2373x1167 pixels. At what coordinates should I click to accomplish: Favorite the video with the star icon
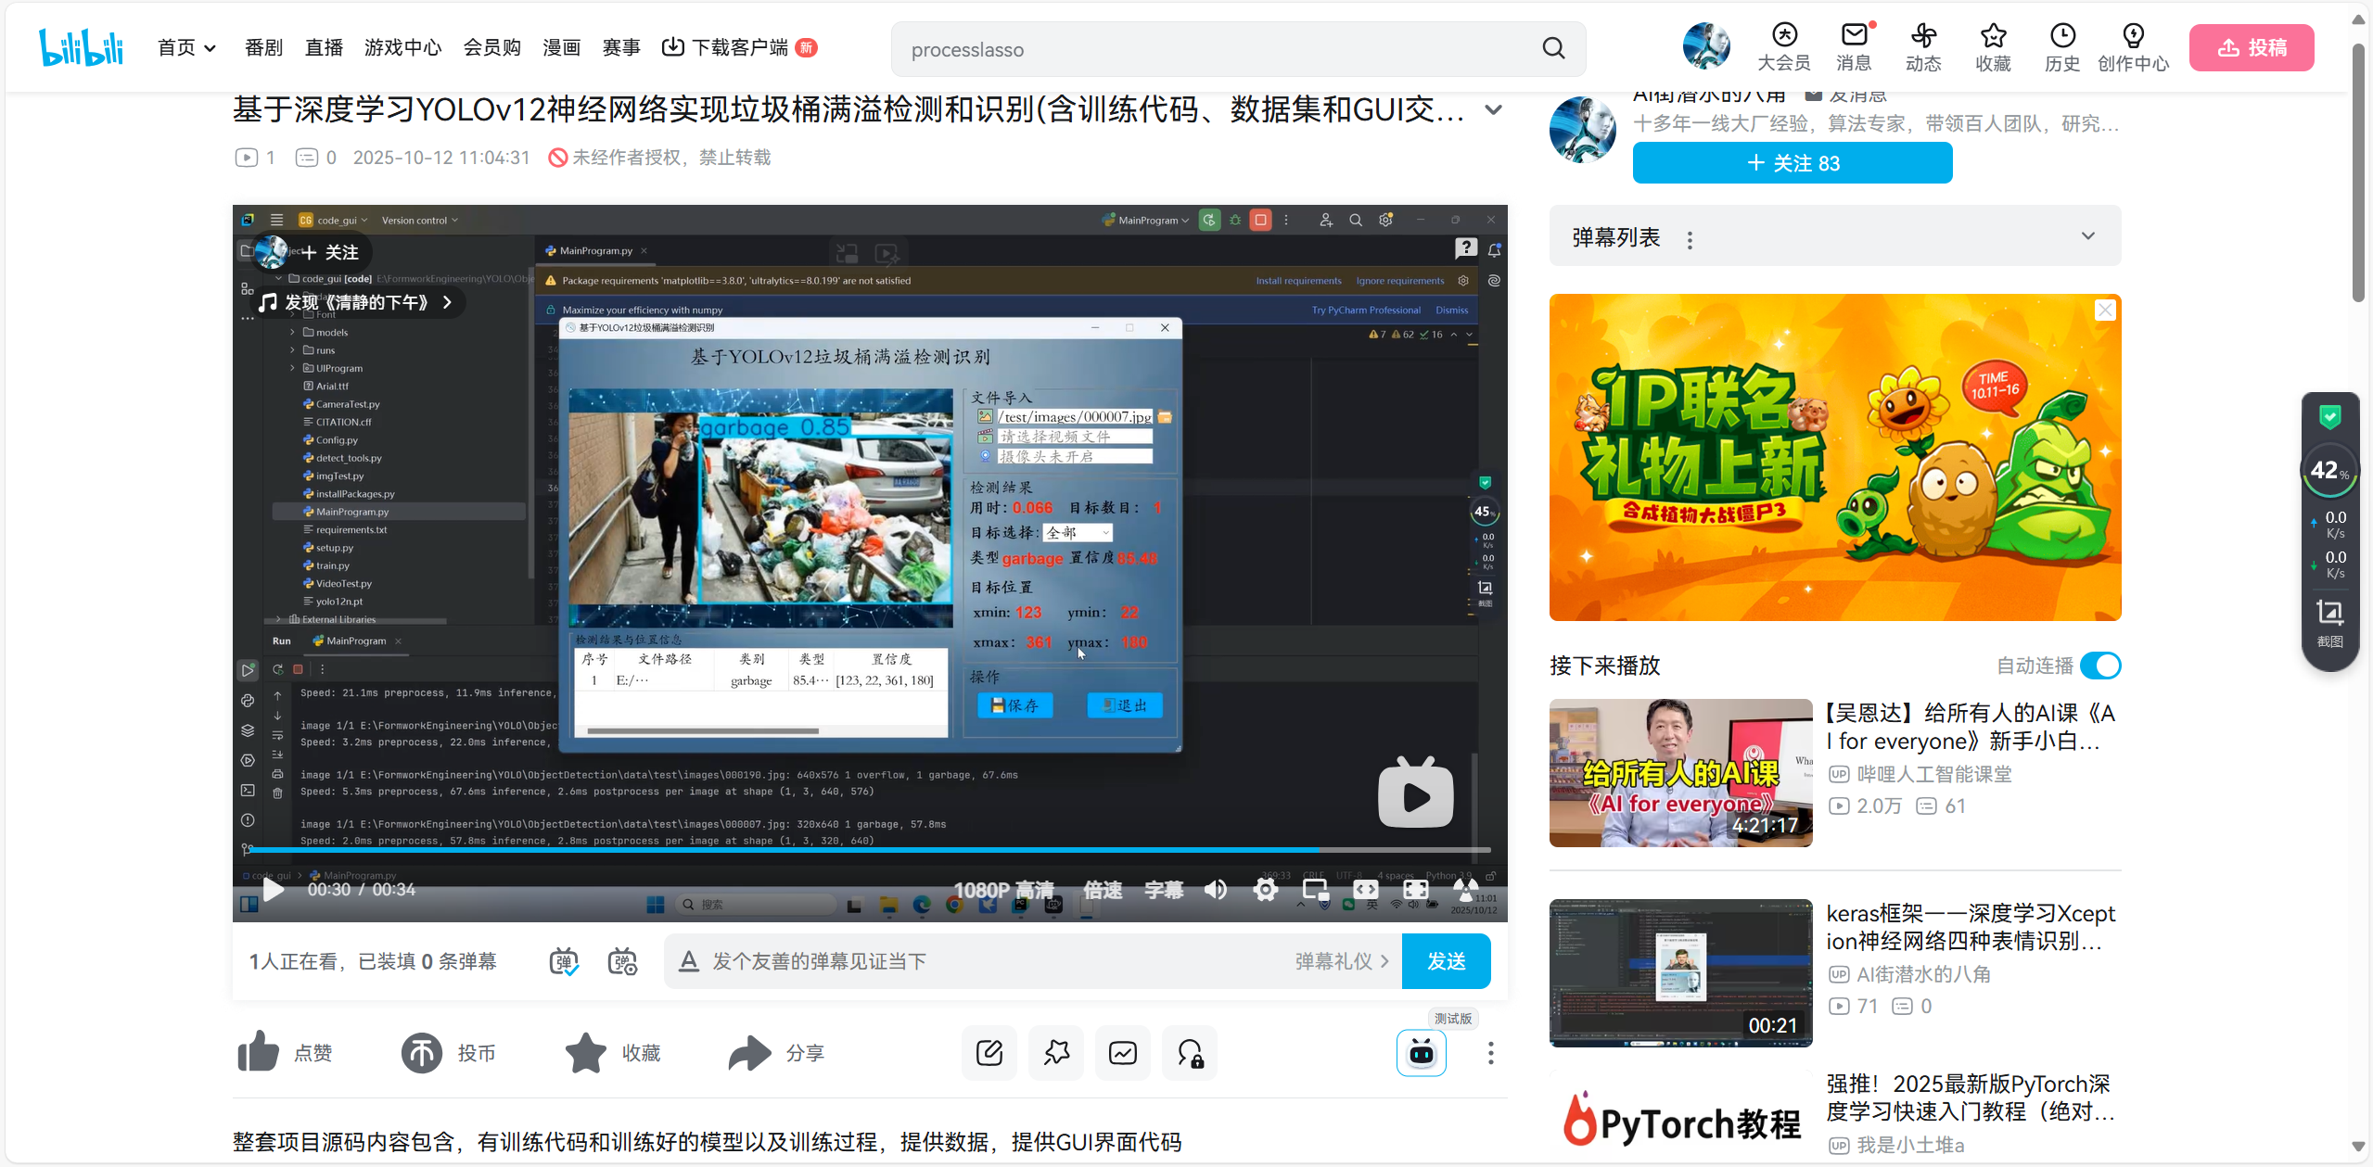[x=585, y=1052]
